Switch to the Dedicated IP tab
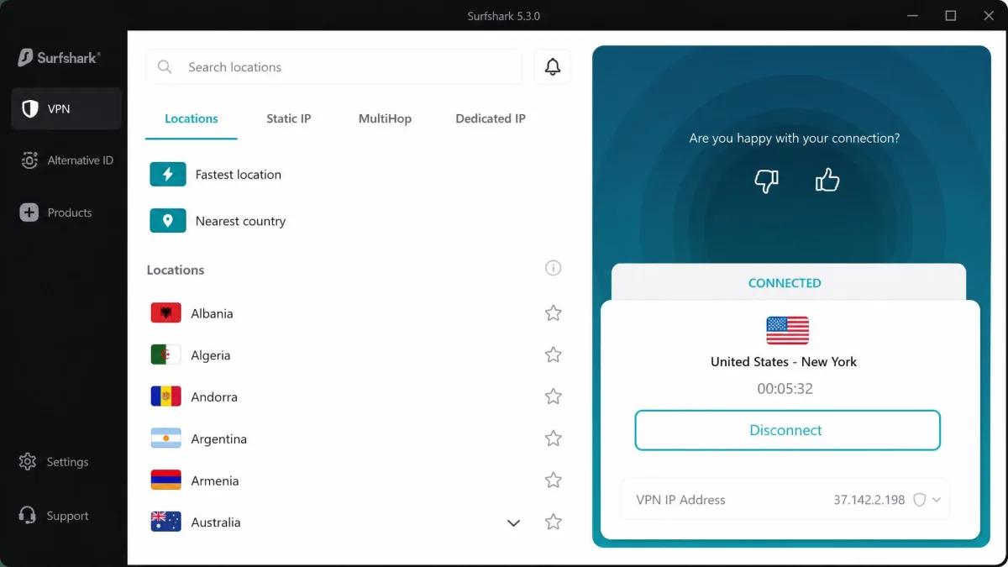 (491, 119)
